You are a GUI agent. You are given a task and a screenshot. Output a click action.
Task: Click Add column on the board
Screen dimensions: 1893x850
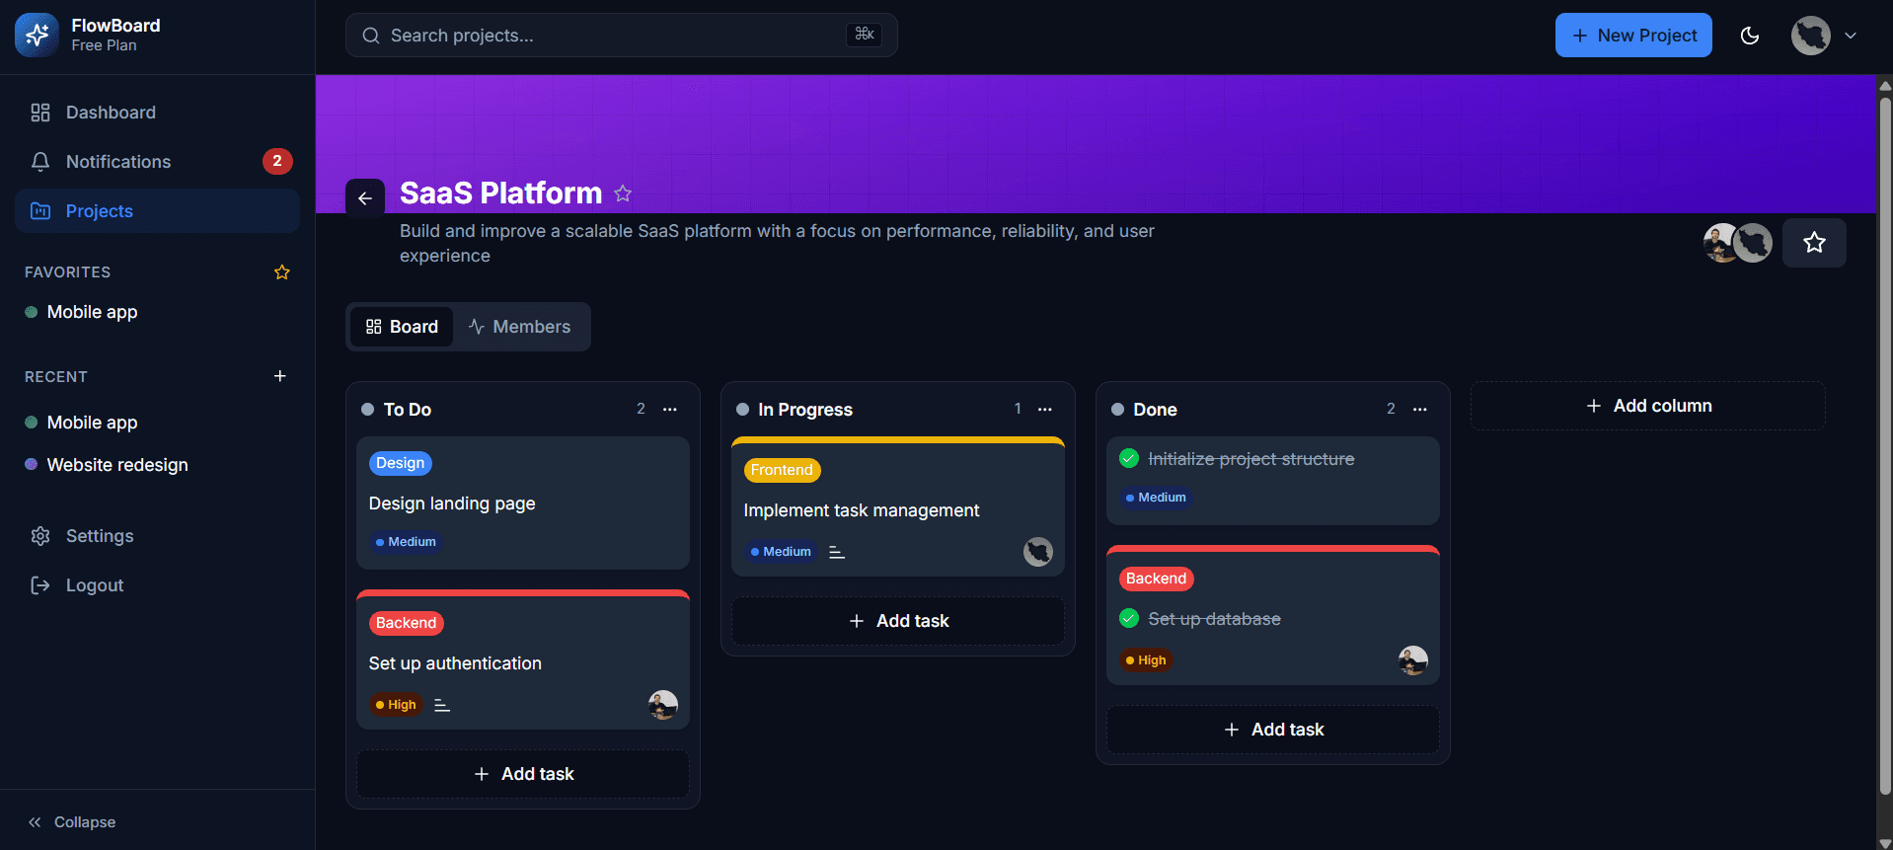pos(1647,406)
